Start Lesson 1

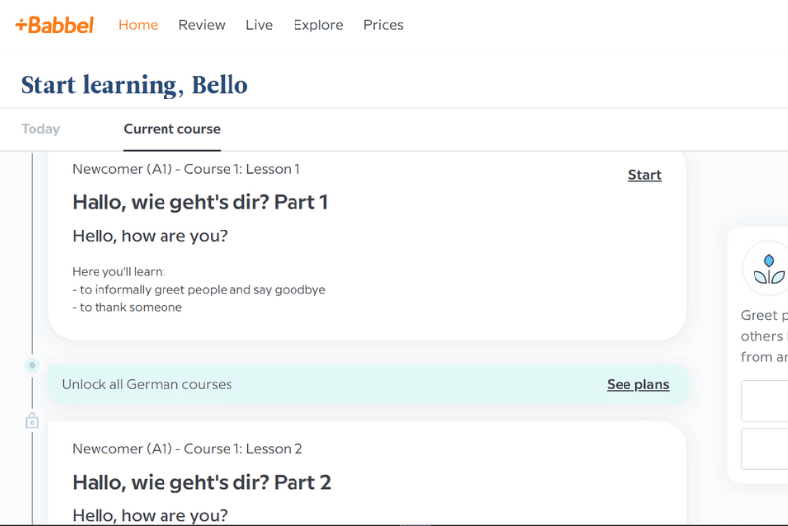(x=644, y=175)
